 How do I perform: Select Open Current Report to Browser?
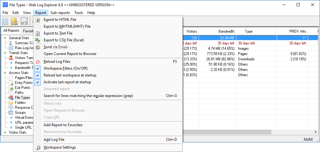[x=108, y=54]
